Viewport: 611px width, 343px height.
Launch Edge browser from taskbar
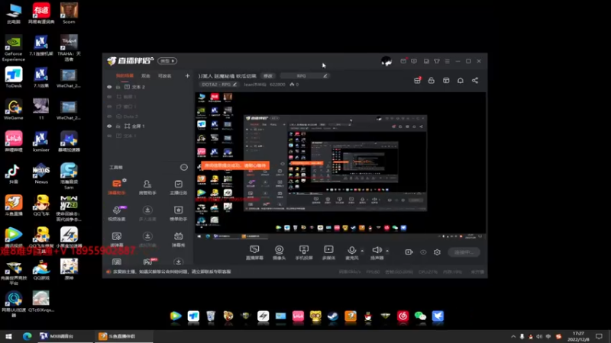coord(27,336)
